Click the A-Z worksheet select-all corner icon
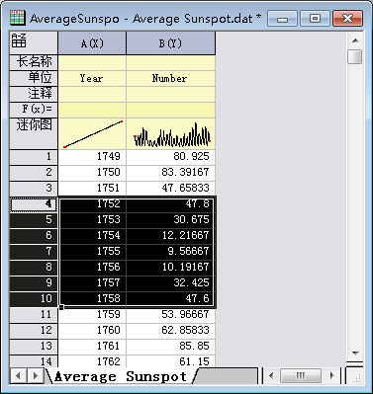Viewport: 373px width, 394px height. click(19, 40)
